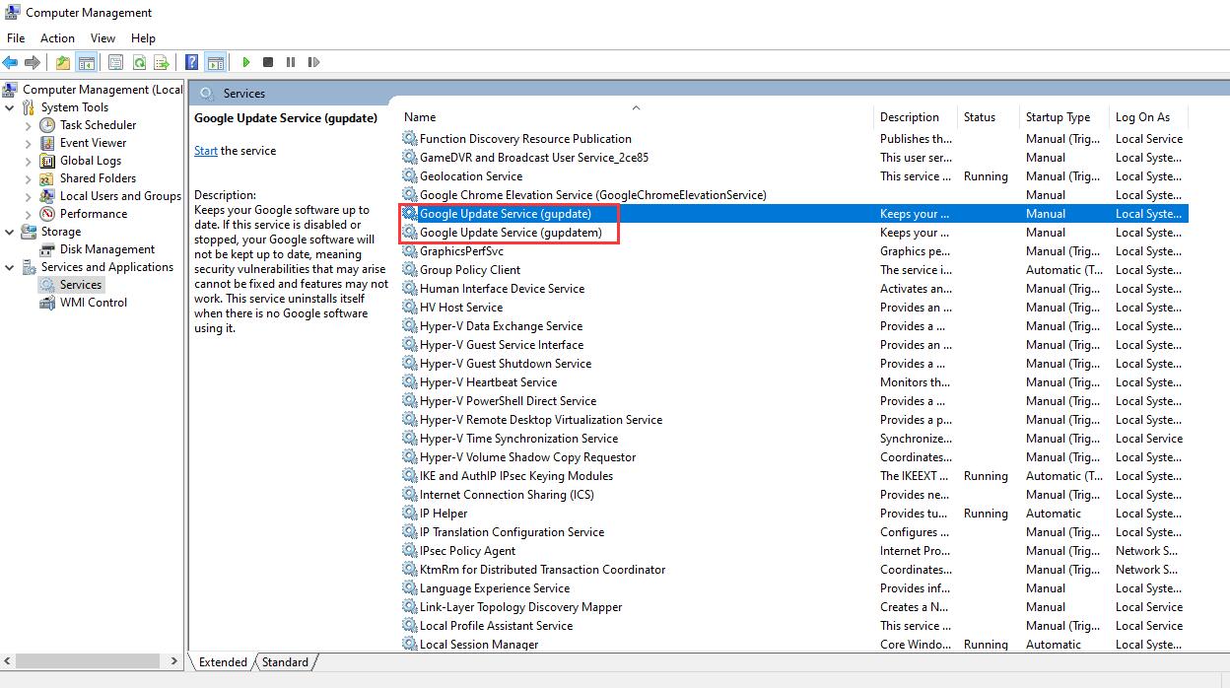Expand the Event Viewer node

29,143
